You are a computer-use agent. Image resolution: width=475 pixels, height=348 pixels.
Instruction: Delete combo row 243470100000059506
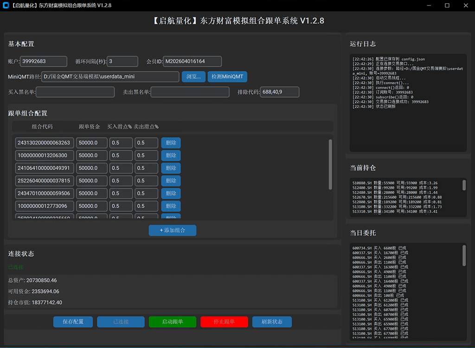[171, 193]
